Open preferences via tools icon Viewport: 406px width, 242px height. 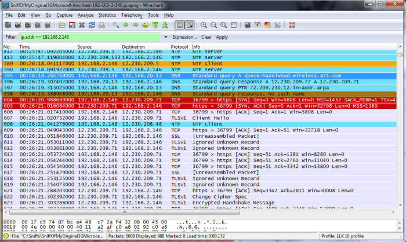[277, 25]
